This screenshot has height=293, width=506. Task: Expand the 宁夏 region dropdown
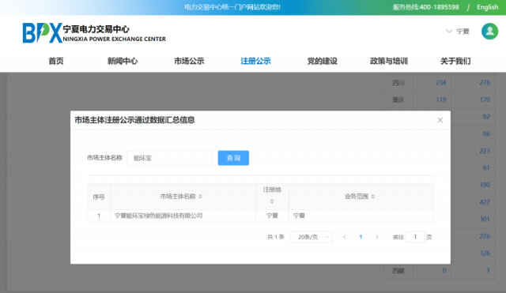[x=457, y=32]
